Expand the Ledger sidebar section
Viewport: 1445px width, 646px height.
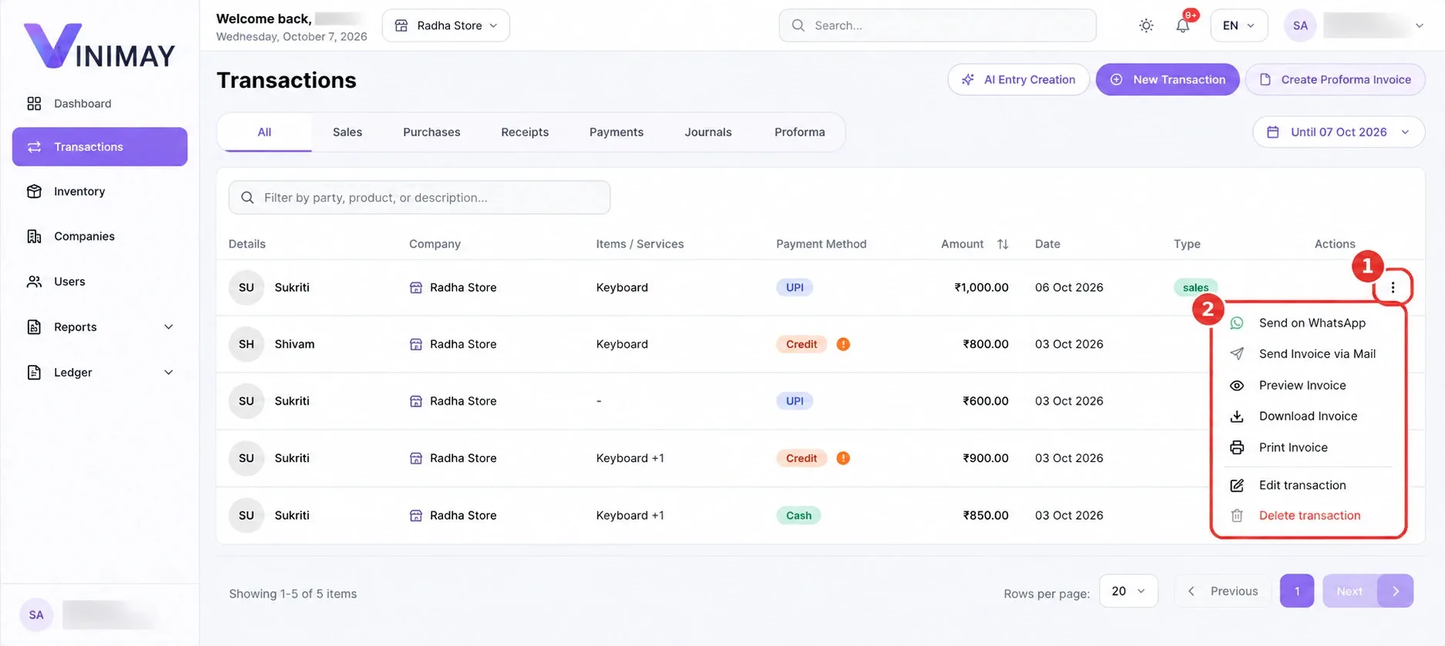tap(99, 372)
